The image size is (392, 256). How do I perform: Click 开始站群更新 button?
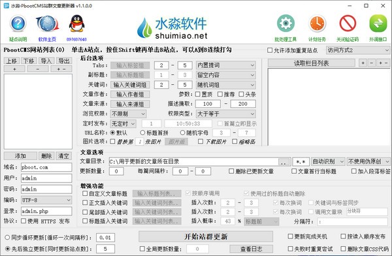coord(206,236)
